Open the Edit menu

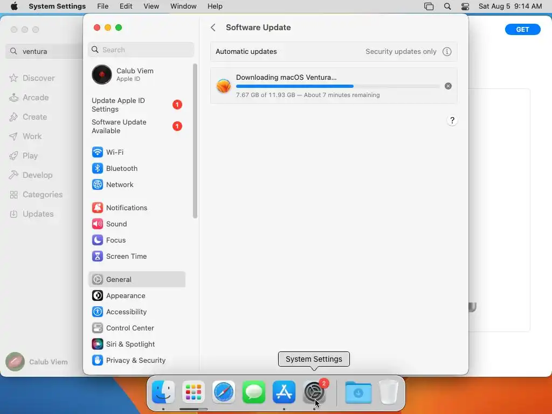pos(126,6)
